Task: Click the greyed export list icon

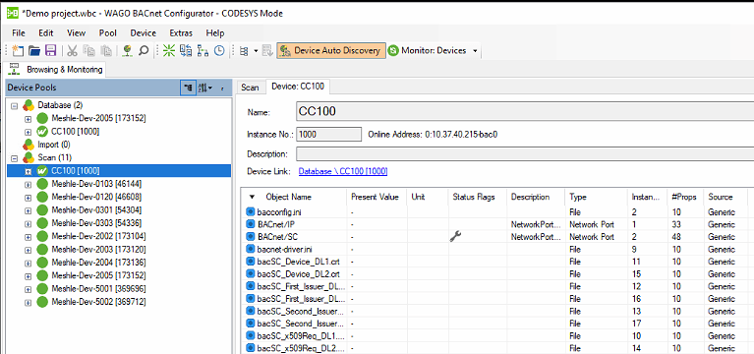Action: point(267,50)
